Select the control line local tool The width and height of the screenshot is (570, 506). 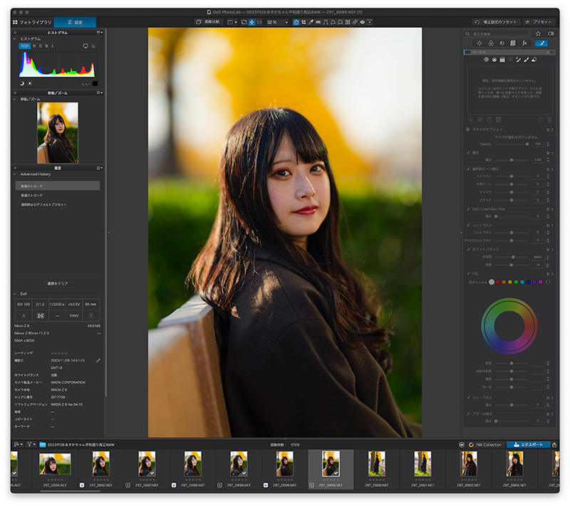(494, 60)
